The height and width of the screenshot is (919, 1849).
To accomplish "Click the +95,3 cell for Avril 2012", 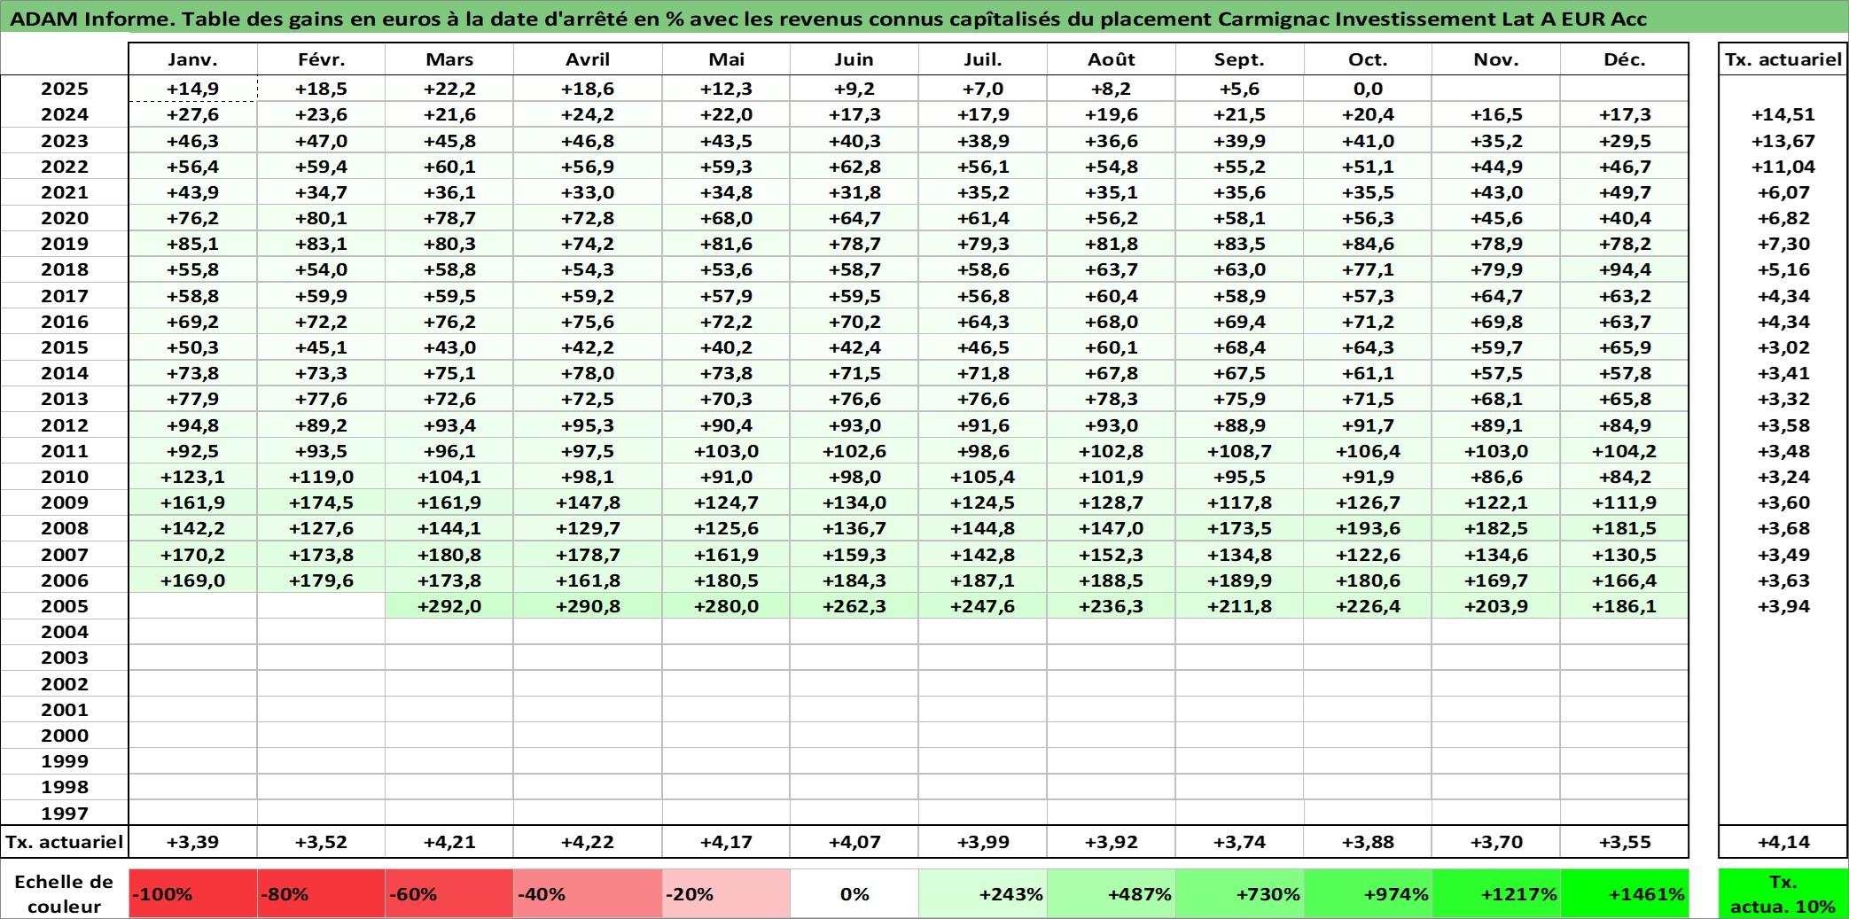I will (588, 425).
